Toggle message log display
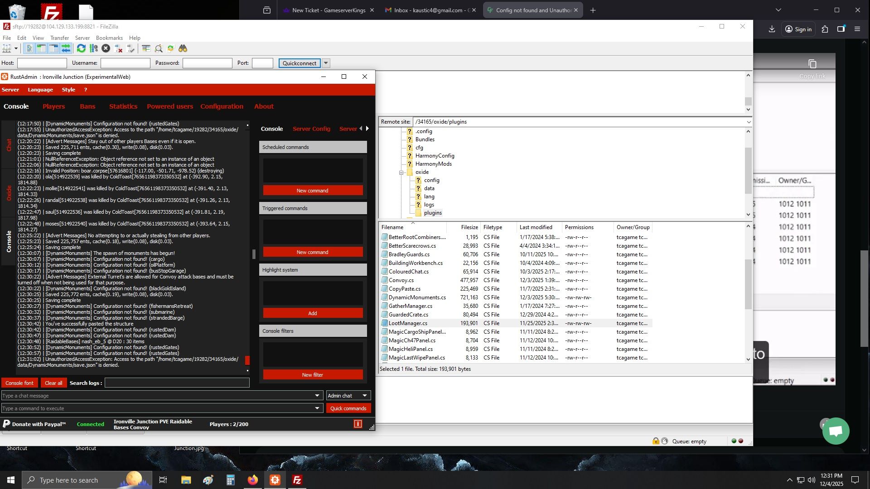Screen dimensions: 870x489 29,48
